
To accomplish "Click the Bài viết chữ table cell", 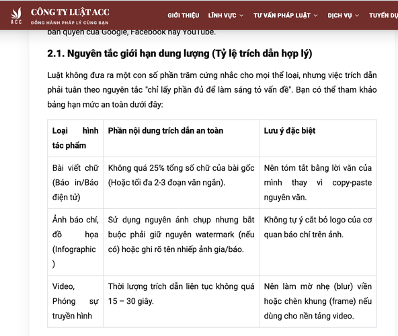I will click(75, 183).
